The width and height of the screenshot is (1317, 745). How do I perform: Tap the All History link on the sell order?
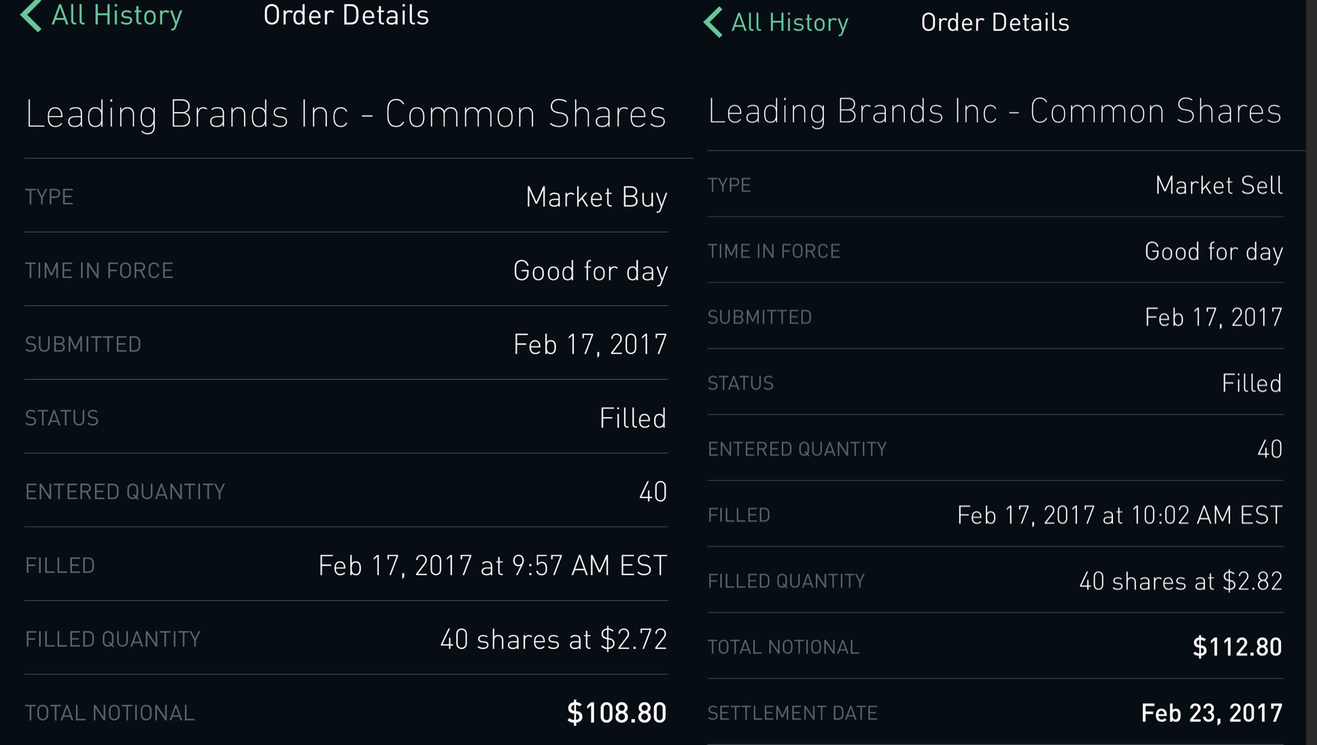pyautogui.click(x=789, y=22)
